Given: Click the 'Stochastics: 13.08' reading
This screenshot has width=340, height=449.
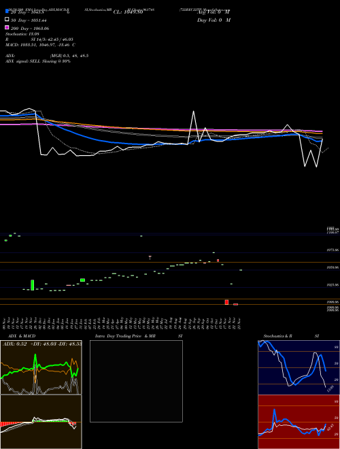Looking at the screenshot, I should [x=22, y=34].
